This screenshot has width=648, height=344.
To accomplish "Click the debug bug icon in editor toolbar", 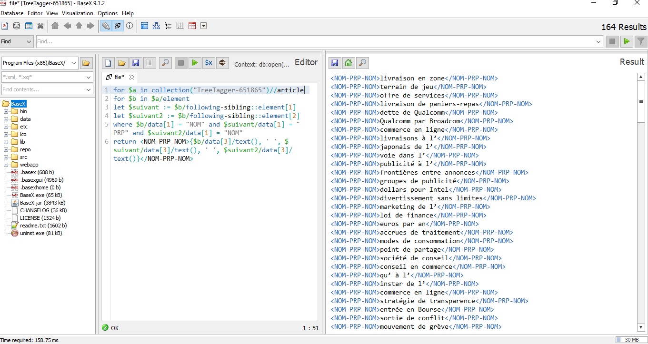I will [x=222, y=63].
